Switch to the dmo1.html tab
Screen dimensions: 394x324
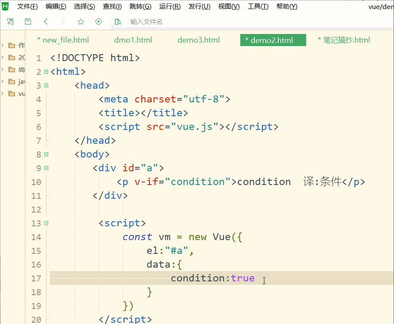click(133, 40)
